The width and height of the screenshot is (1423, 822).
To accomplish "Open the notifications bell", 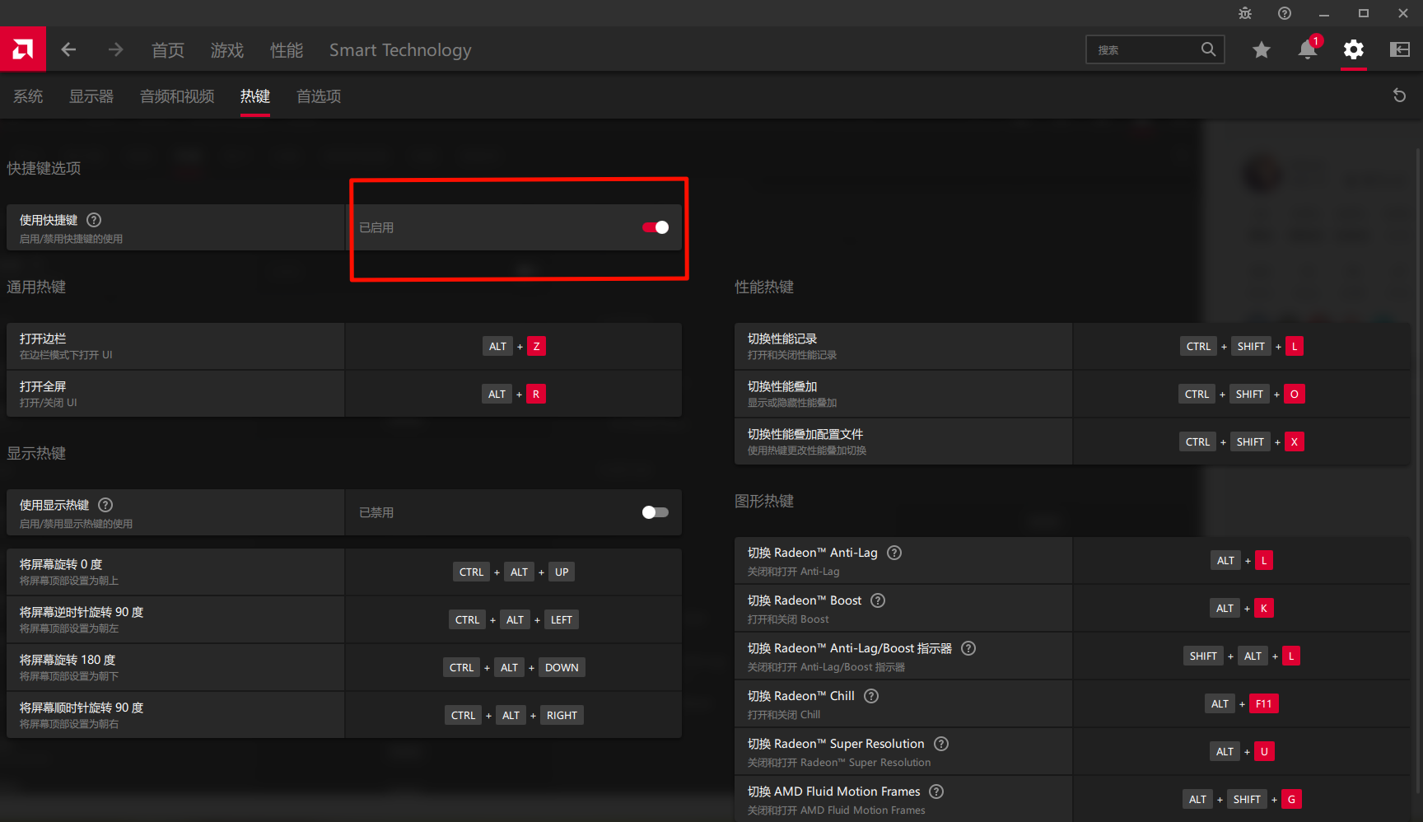I will pyautogui.click(x=1307, y=50).
